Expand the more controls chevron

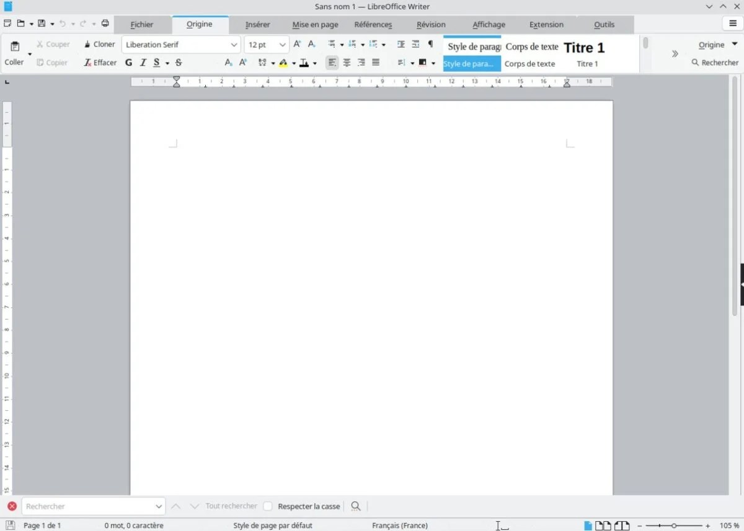675,54
